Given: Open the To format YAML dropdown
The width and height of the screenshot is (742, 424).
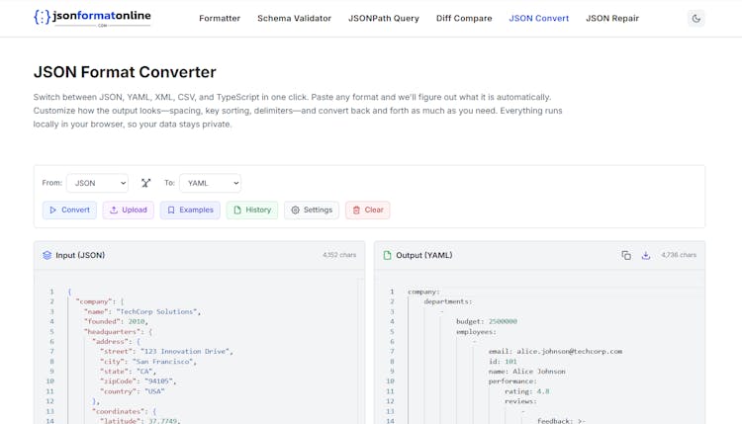Looking at the screenshot, I should tap(210, 183).
